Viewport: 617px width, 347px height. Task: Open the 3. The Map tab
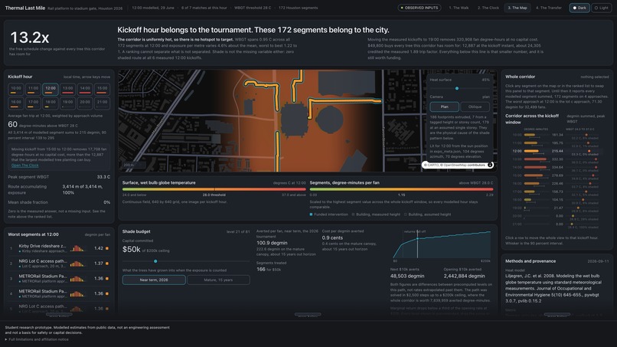click(x=517, y=8)
